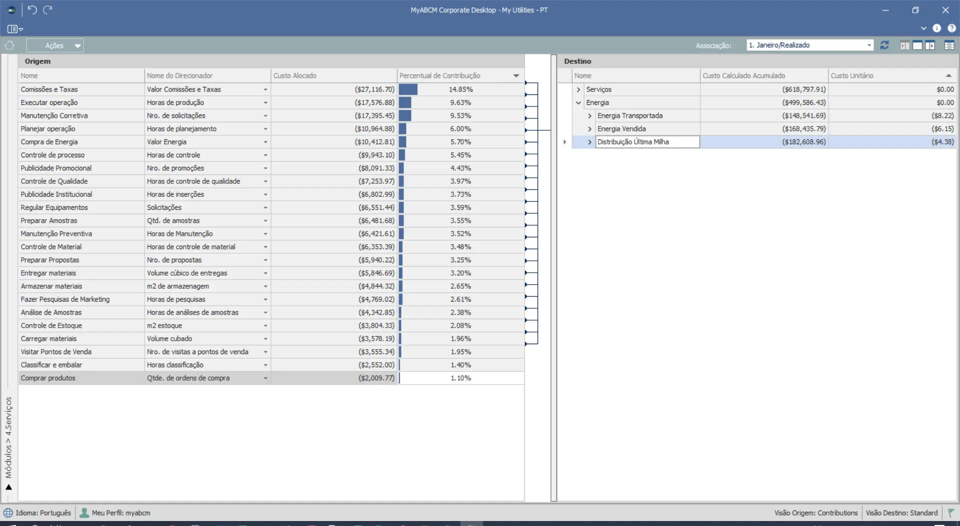Click the redo arrow in title bar
Screen dimensions: 960x526
47,10
